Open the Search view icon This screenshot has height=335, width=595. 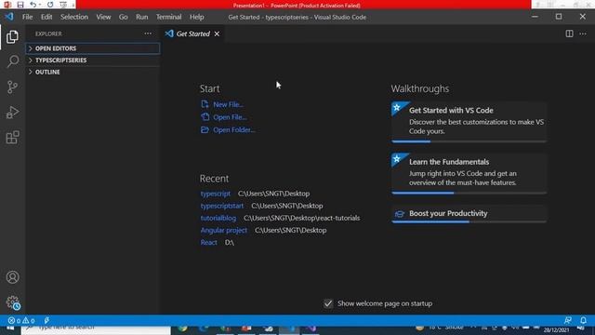pos(12,61)
